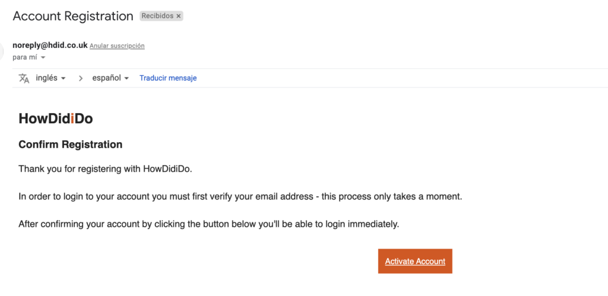608x296 pixels.
Task: Click the arrow between inglés and español
Action: click(x=81, y=78)
